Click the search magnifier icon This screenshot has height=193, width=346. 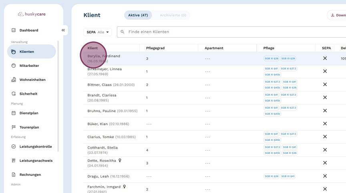[123, 32]
